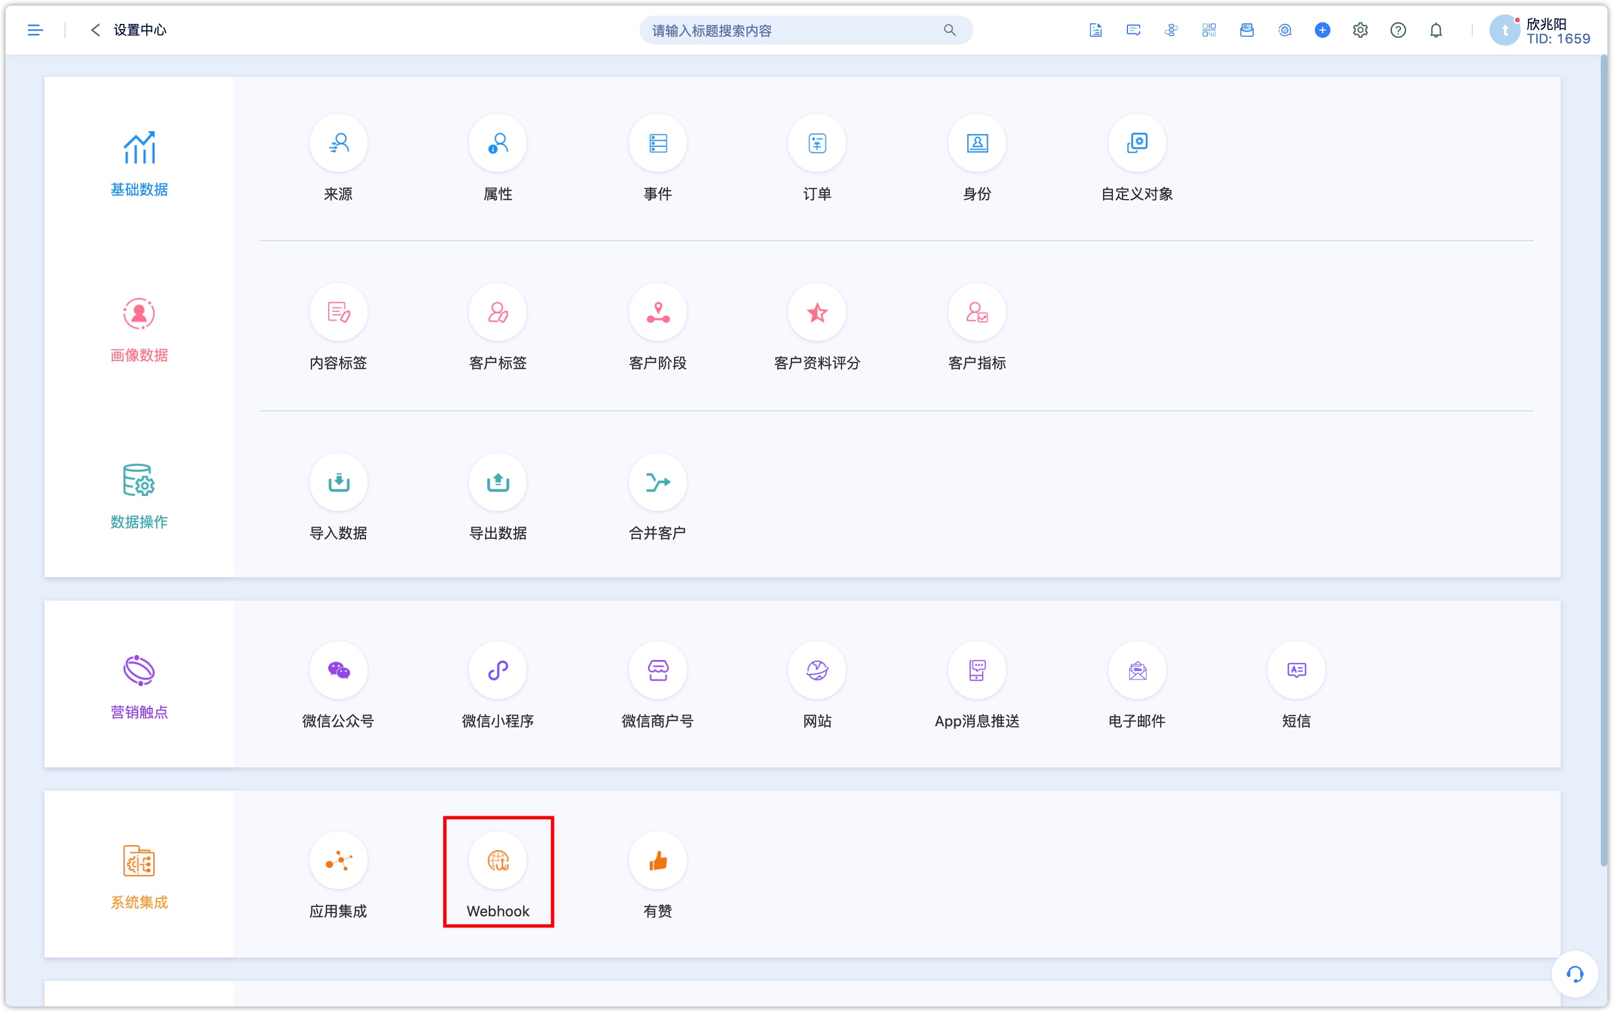Go back with the left arrow
Screen dimensions: 1613x1012
coord(95,30)
